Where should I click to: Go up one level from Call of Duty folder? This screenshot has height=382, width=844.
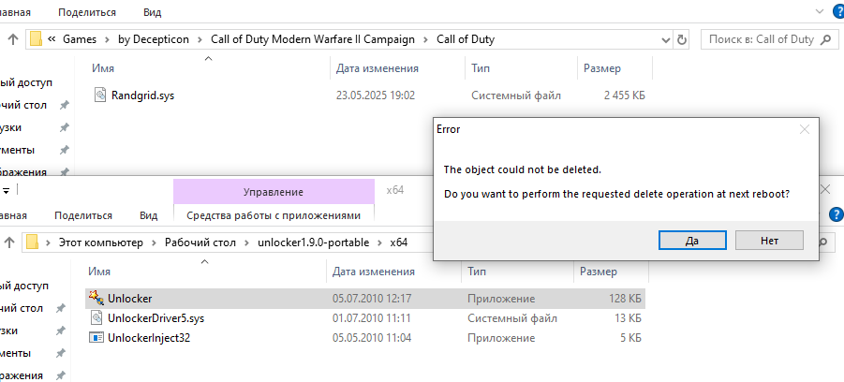pos(12,39)
